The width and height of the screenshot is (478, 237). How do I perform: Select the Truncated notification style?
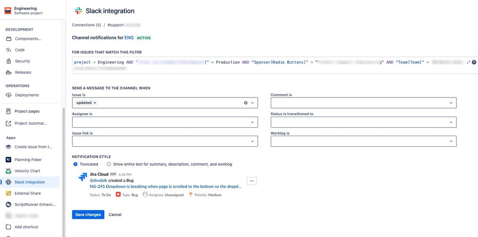pos(75,164)
